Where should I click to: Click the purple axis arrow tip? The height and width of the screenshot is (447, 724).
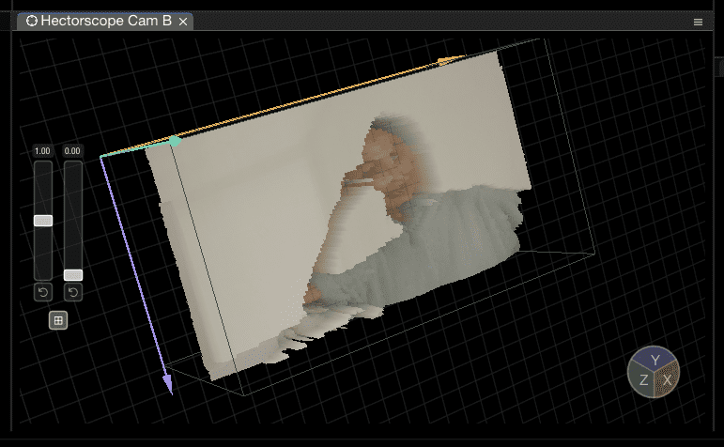pyautogui.click(x=167, y=385)
